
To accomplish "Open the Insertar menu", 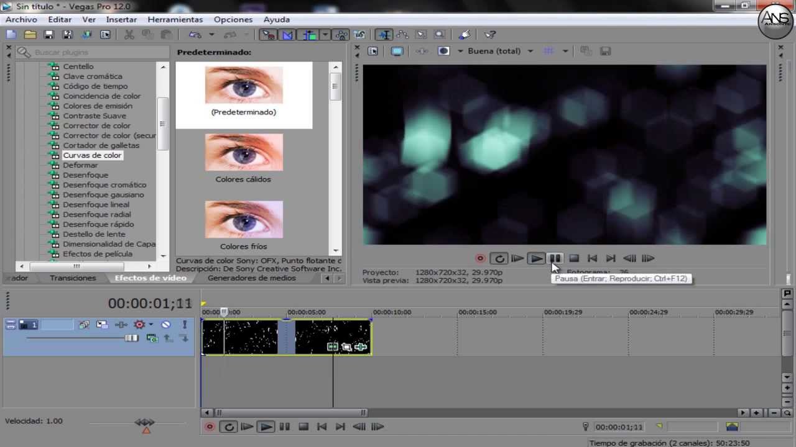I will tap(121, 19).
